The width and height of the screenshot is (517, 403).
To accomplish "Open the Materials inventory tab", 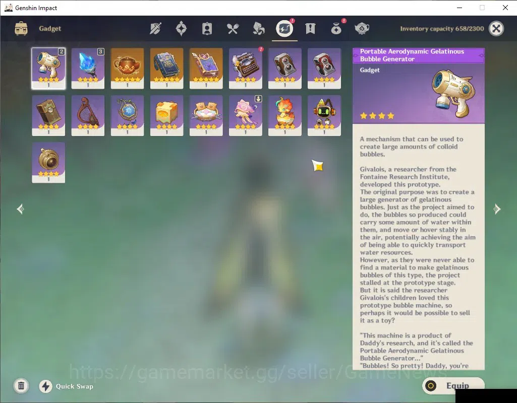I will pyautogui.click(x=258, y=29).
